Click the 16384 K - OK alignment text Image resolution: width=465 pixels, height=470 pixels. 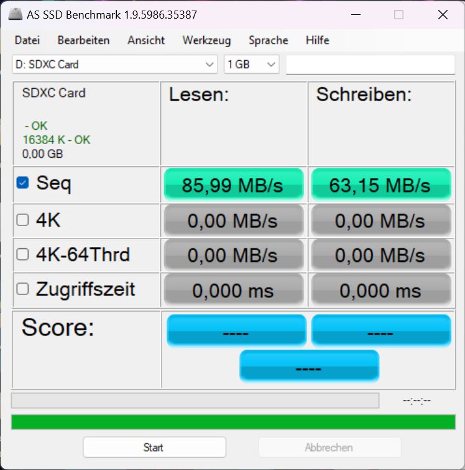click(x=57, y=140)
